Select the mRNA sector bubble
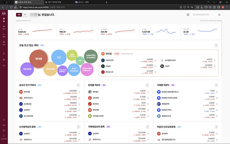The width and height of the screenshot is (230, 144). (x=91, y=56)
